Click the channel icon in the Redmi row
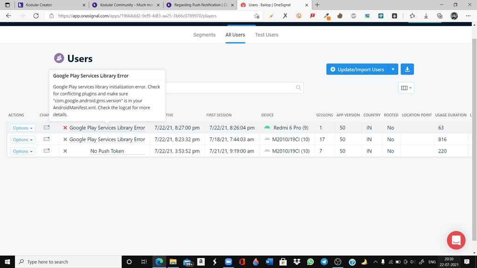 pos(47,127)
